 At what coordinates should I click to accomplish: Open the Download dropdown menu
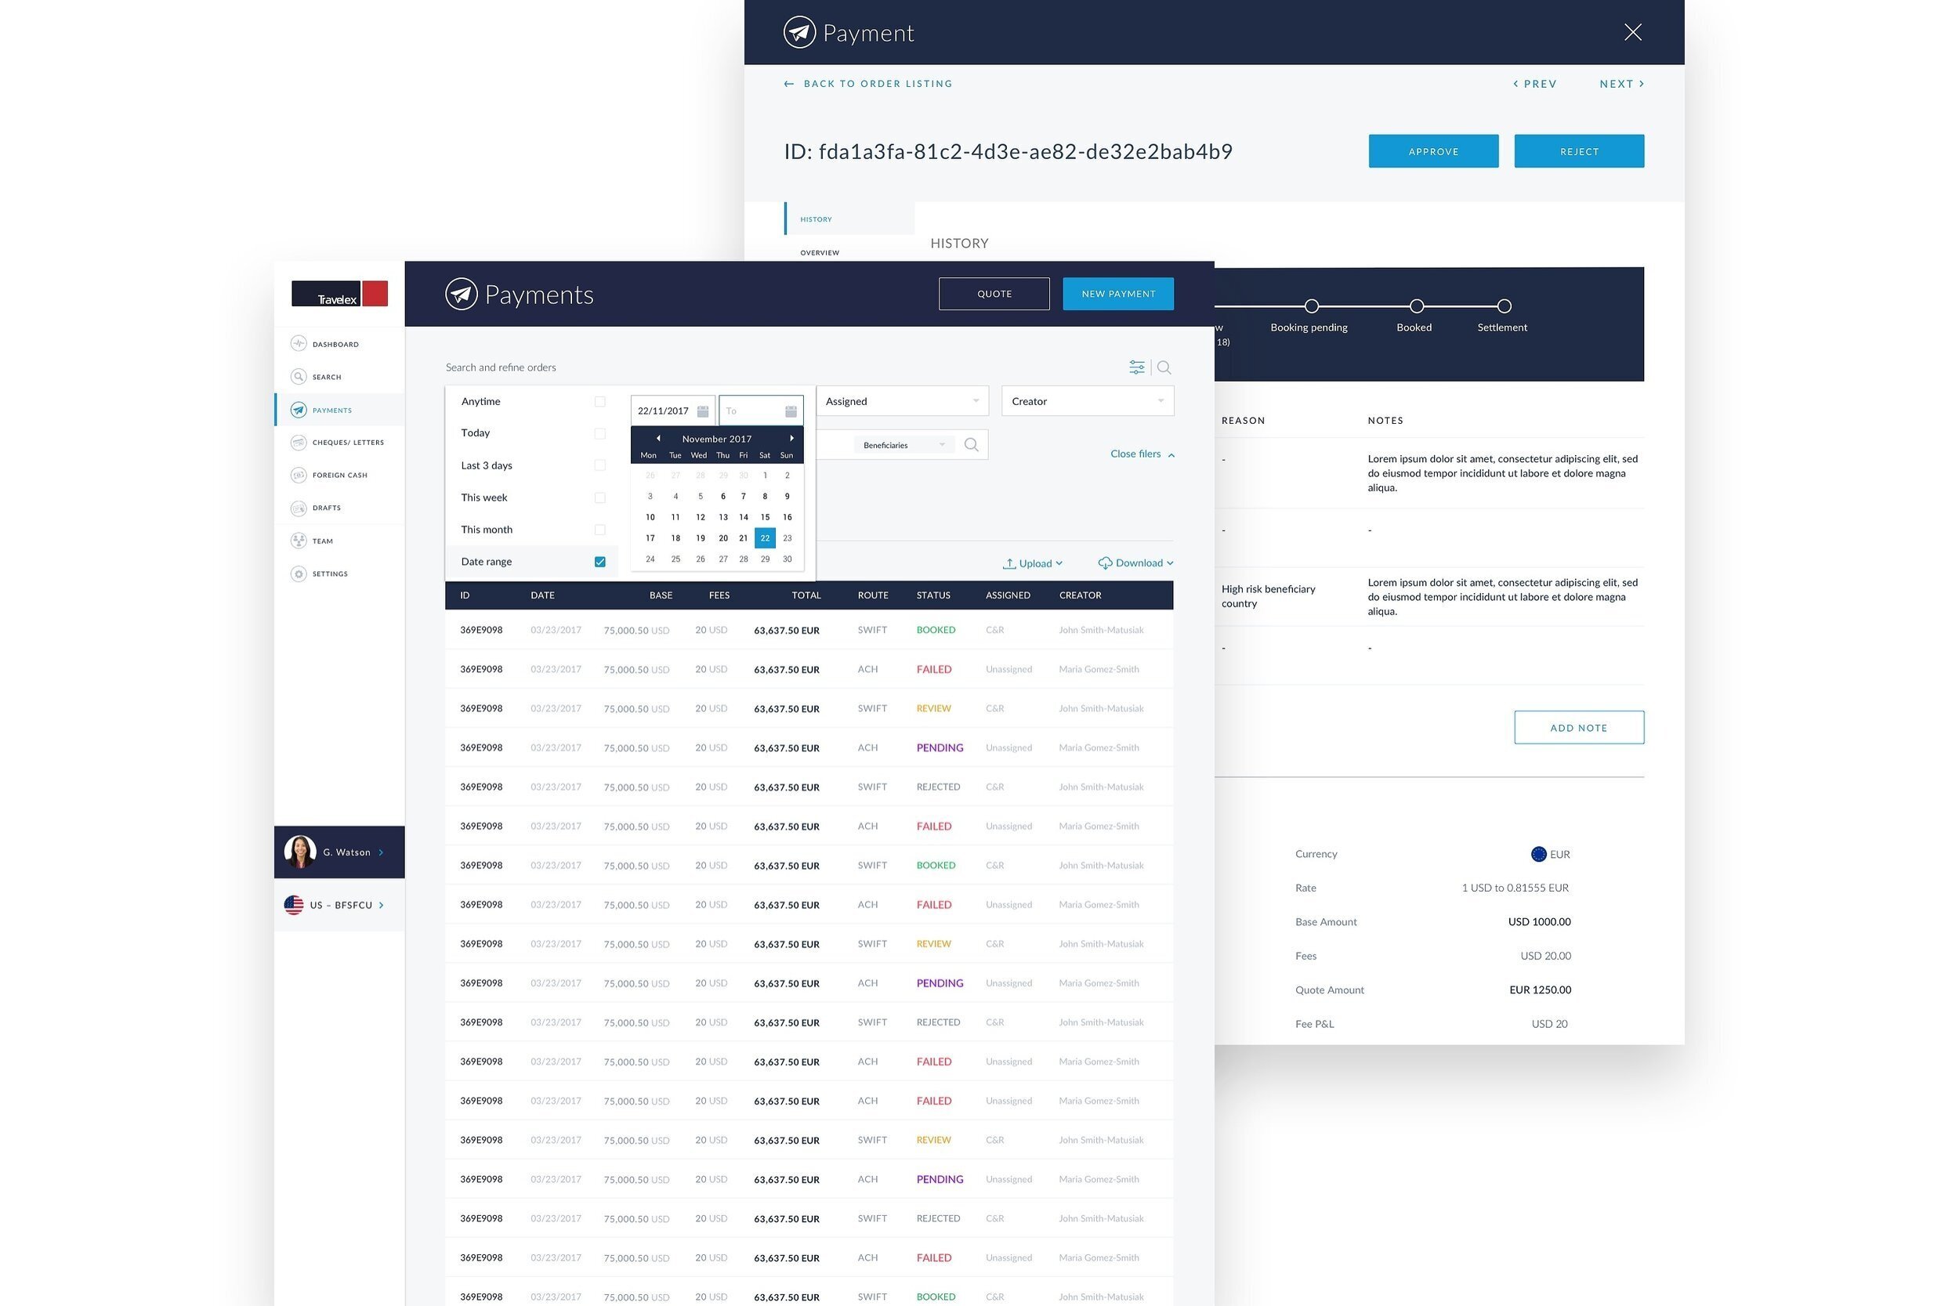[1136, 563]
